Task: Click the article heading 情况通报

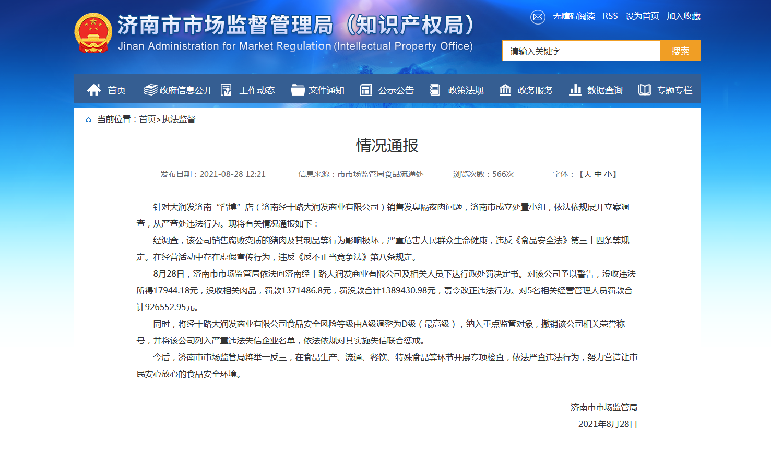Action: click(x=387, y=146)
